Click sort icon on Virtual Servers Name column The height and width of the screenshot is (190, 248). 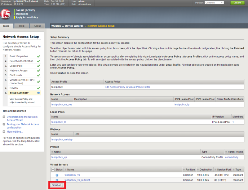click(65, 170)
